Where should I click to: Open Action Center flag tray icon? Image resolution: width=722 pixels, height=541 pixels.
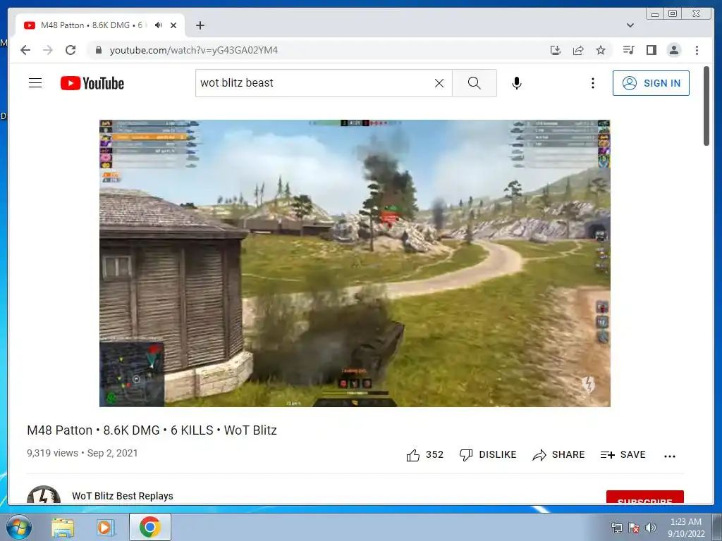pos(634,528)
